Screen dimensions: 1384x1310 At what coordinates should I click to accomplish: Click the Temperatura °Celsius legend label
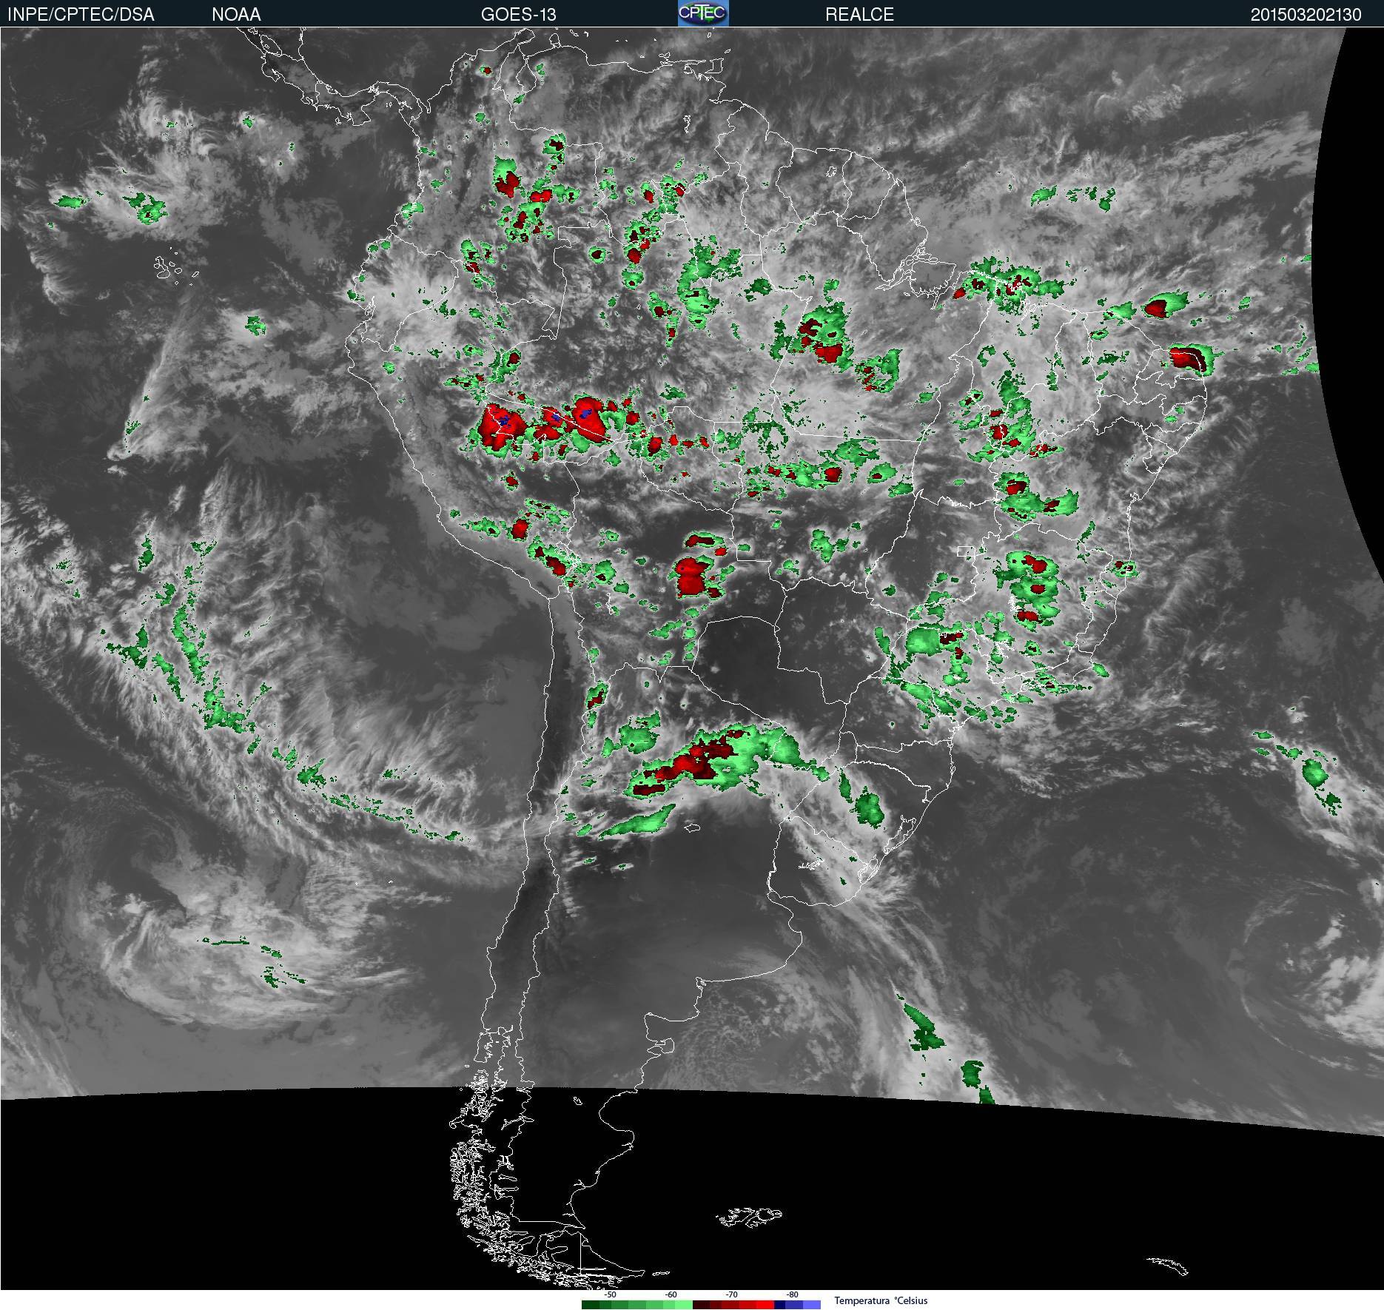pyautogui.click(x=881, y=1300)
